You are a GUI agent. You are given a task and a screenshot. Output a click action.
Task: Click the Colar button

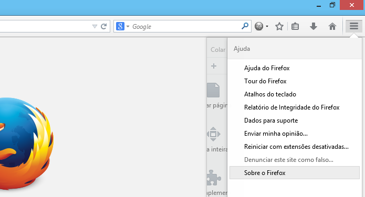pos(217,50)
